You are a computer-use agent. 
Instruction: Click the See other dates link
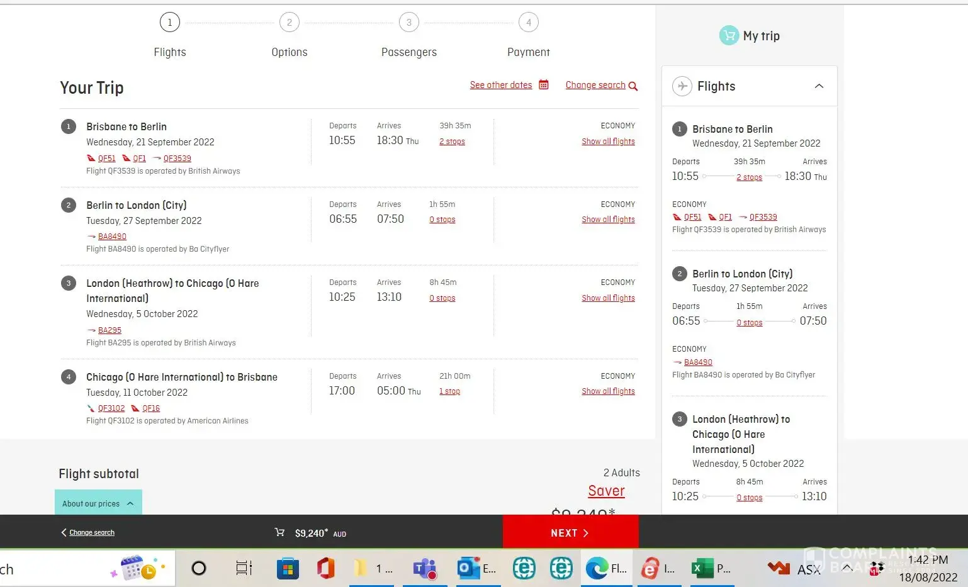pos(501,85)
